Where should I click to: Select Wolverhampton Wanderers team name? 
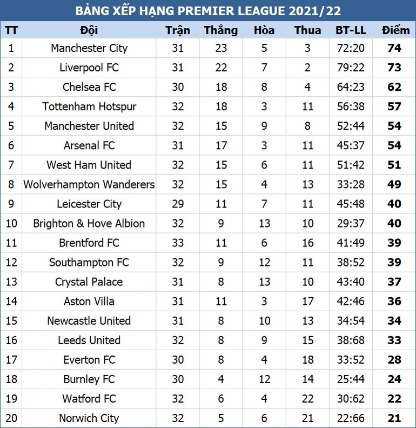89,184
